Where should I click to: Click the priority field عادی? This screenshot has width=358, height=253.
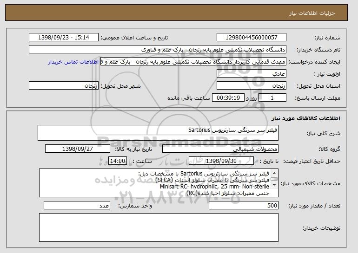coord(252,74)
